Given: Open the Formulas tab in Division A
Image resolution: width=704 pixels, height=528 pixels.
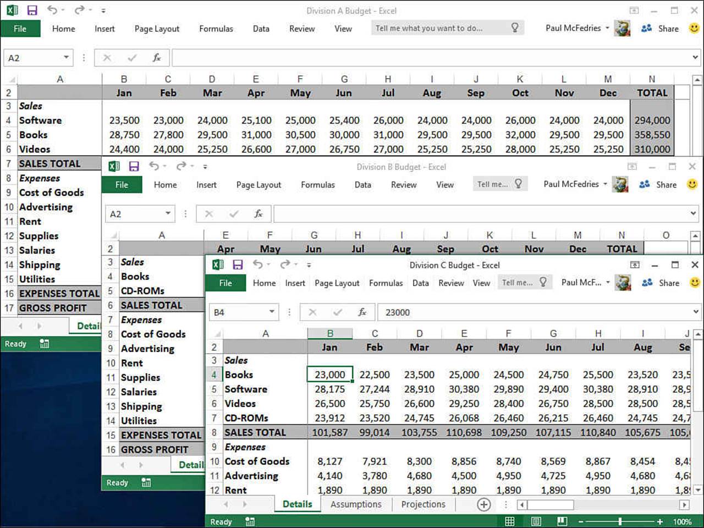Looking at the screenshot, I should click(x=216, y=29).
